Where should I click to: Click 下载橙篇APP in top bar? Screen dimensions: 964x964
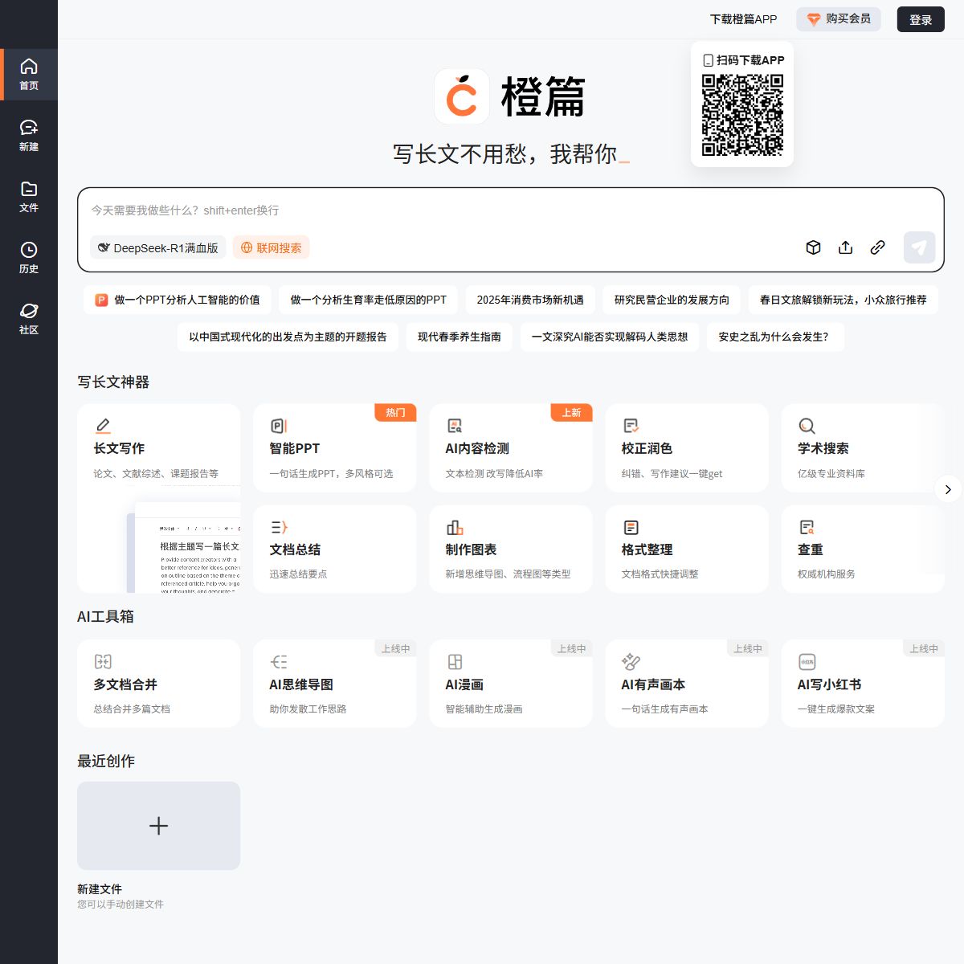point(743,19)
